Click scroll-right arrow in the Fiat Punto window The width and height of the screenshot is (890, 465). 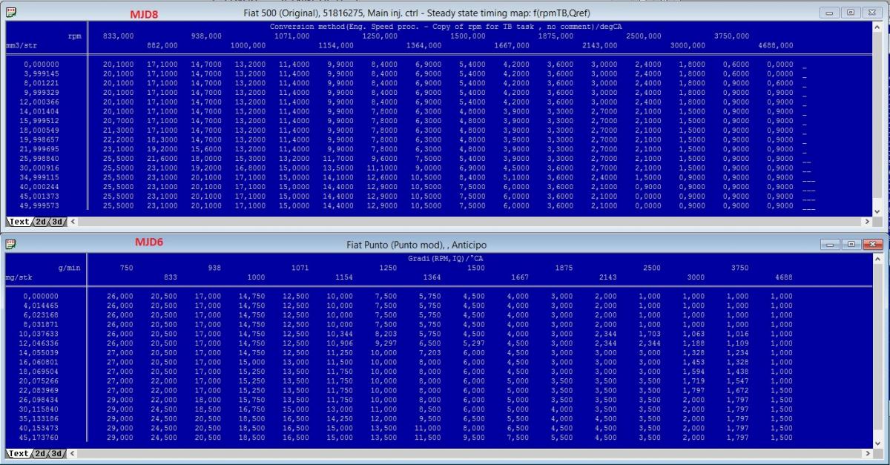[867, 453]
